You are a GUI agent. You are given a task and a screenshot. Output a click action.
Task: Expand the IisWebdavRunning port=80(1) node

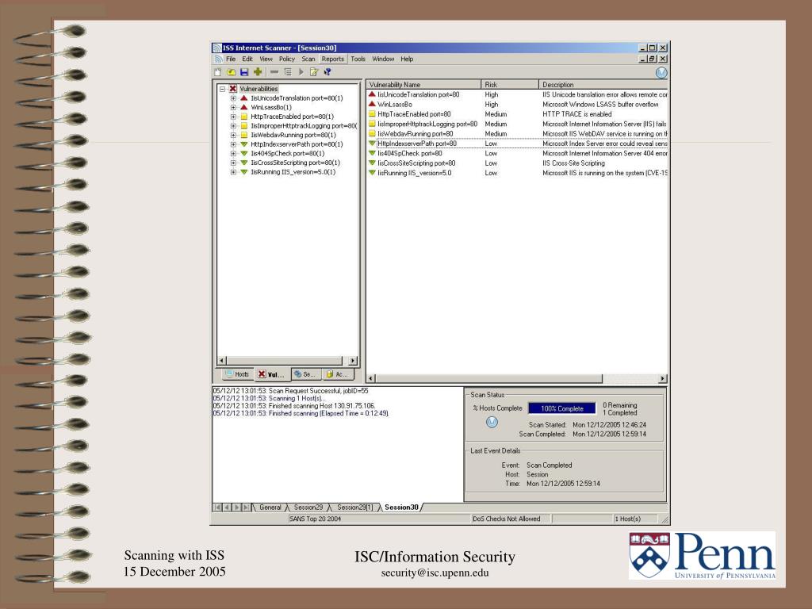click(234, 135)
